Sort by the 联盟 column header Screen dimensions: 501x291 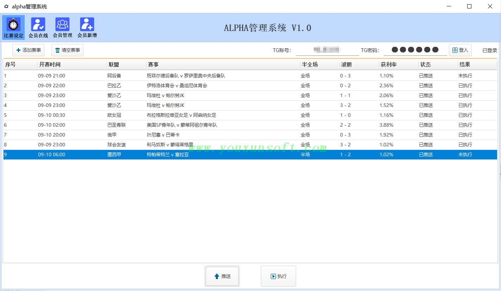click(x=126, y=64)
